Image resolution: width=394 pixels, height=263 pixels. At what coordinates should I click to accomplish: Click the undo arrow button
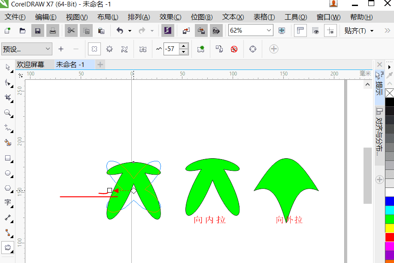click(x=120, y=30)
